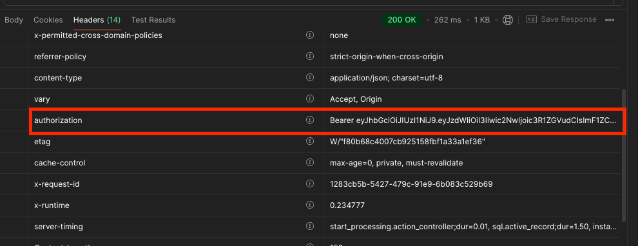Image resolution: width=638 pixels, height=246 pixels.
Task: Select the authorization header name
Action: click(x=58, y=120)
